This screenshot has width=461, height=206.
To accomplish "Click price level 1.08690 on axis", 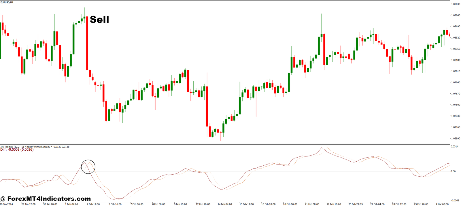I will click(456, 27).
